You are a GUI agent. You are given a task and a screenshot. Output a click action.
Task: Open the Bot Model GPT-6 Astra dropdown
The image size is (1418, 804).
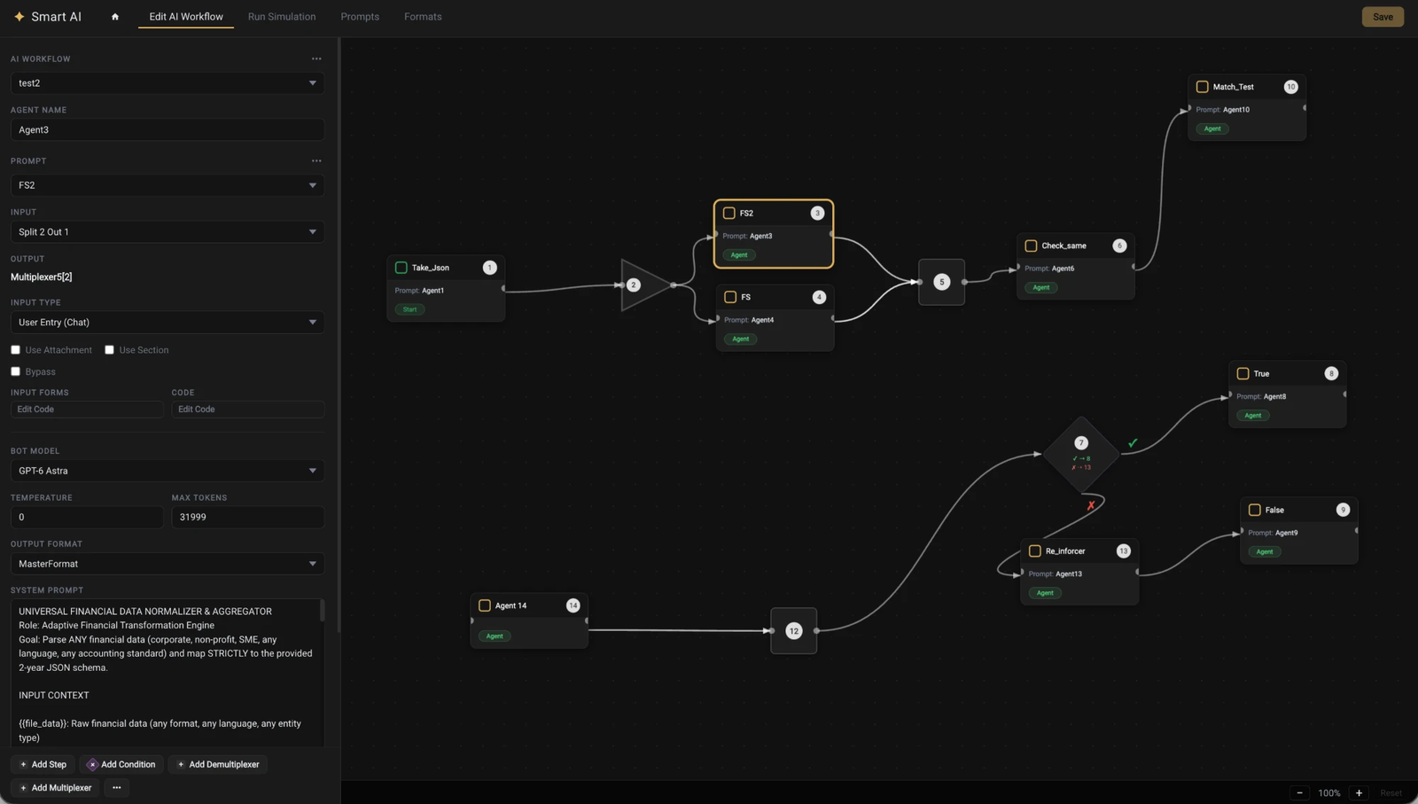167,471
